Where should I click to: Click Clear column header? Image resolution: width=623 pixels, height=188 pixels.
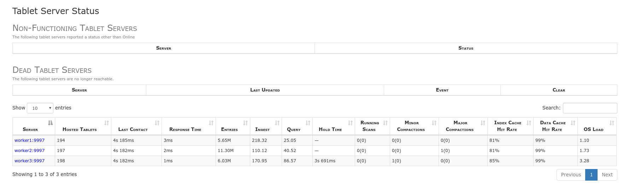pos(559,90)
